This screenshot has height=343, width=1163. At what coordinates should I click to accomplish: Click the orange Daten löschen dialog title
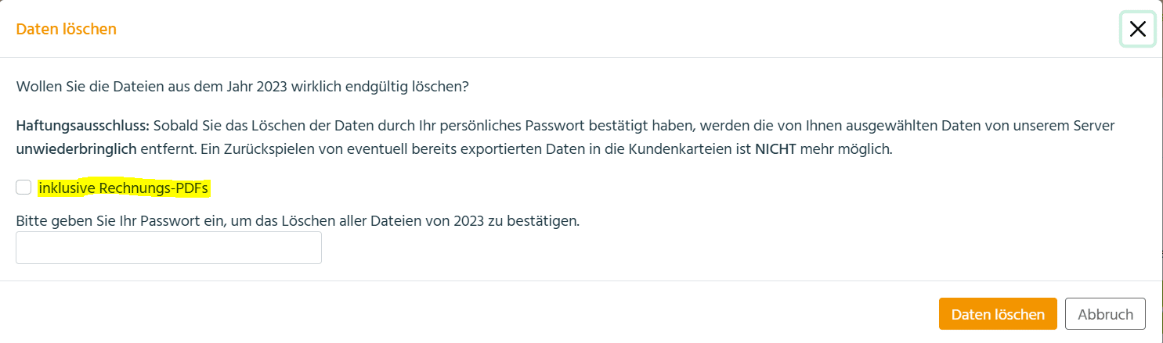67,30
